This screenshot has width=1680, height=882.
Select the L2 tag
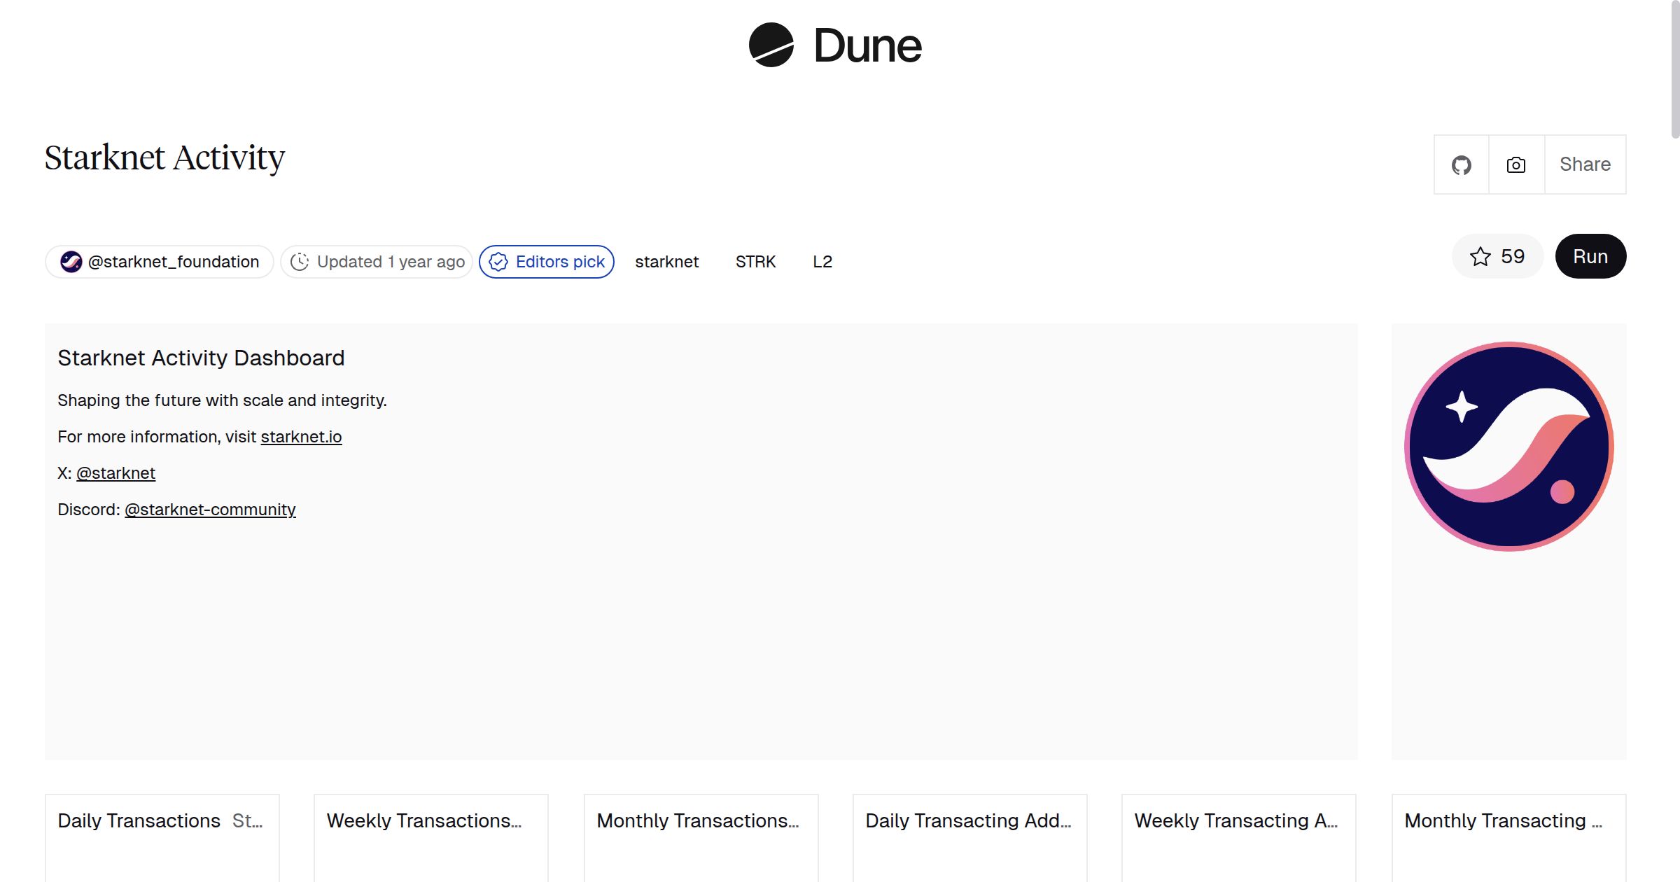(x=822, y=262)
